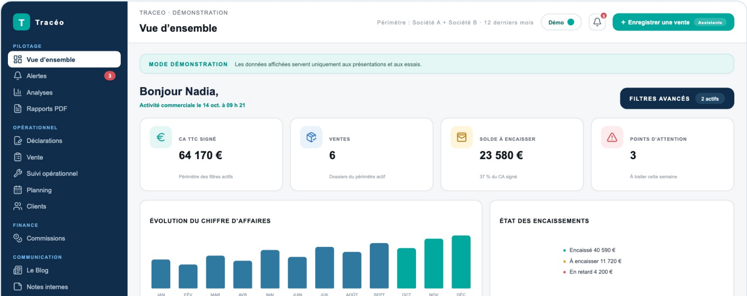Screen dimensions: 747x296
Task: Click the MODE DÉMONSTRATION banner label
Action: coord(188,64)
